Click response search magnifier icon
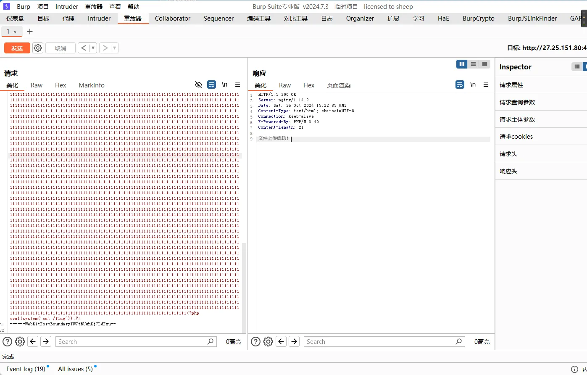Screen dimensions: 587x375 (x=459, y=342)
